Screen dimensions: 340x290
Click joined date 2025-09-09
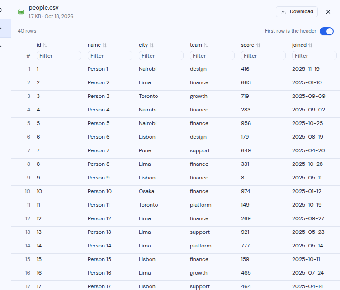pos(308,96)
